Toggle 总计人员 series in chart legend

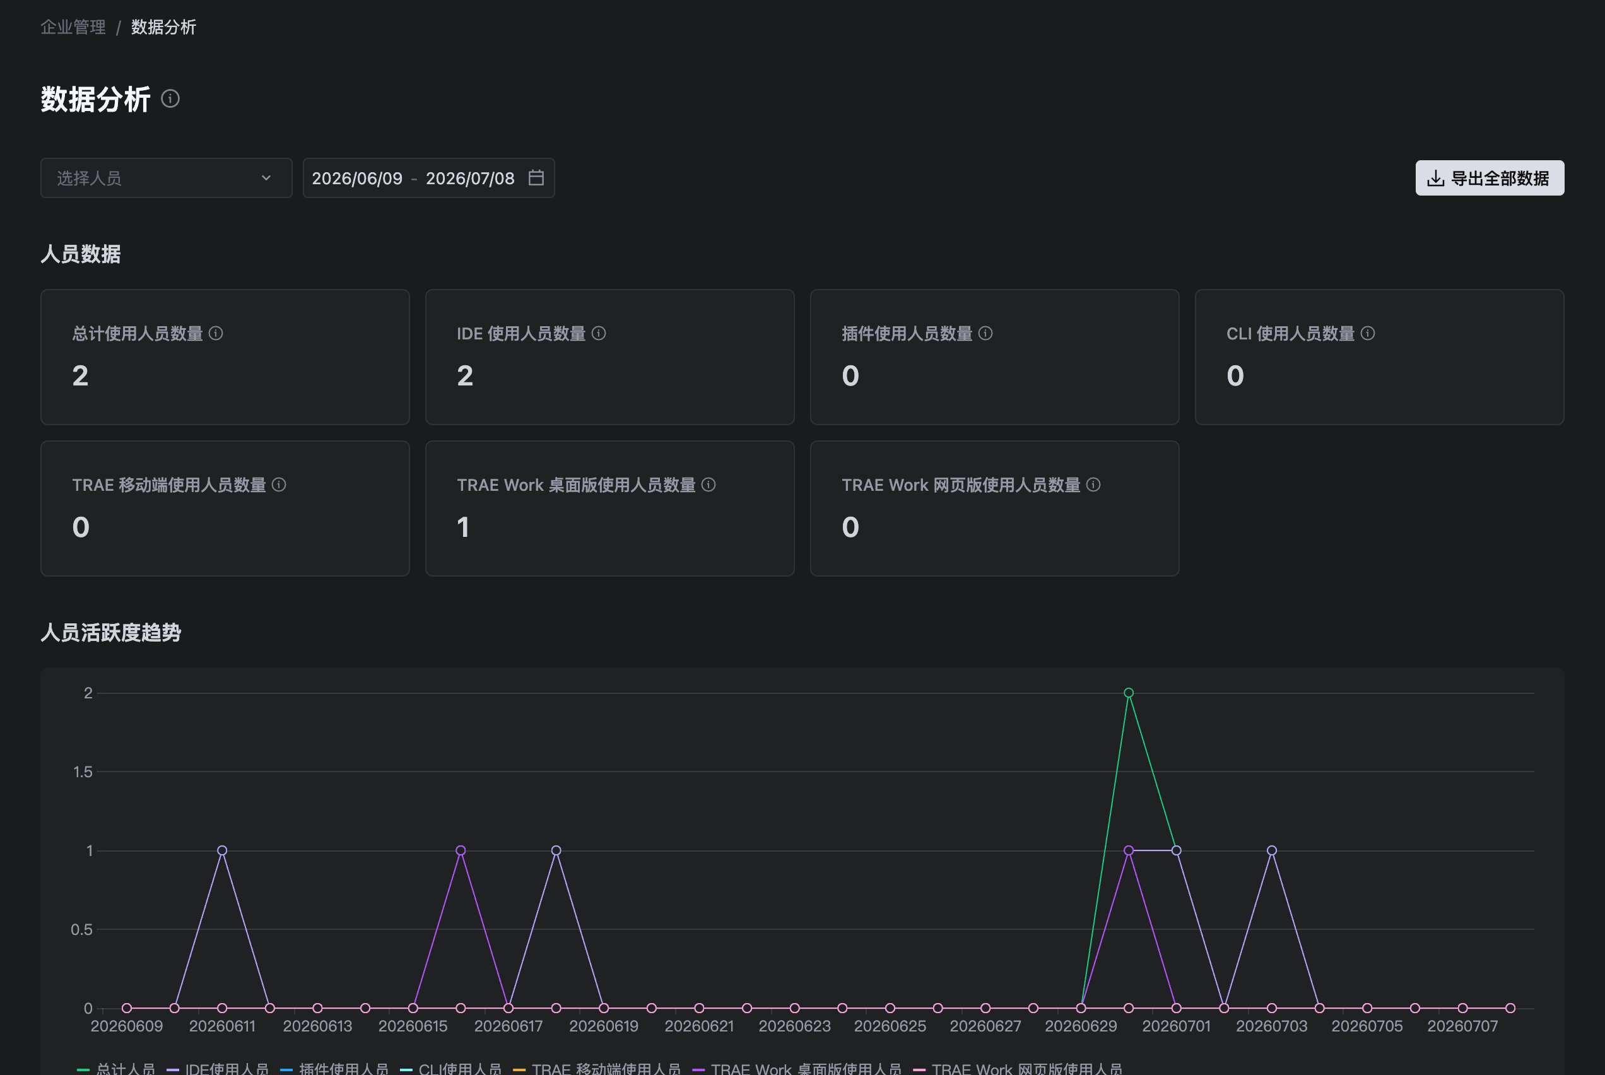tap(116, 1068)
